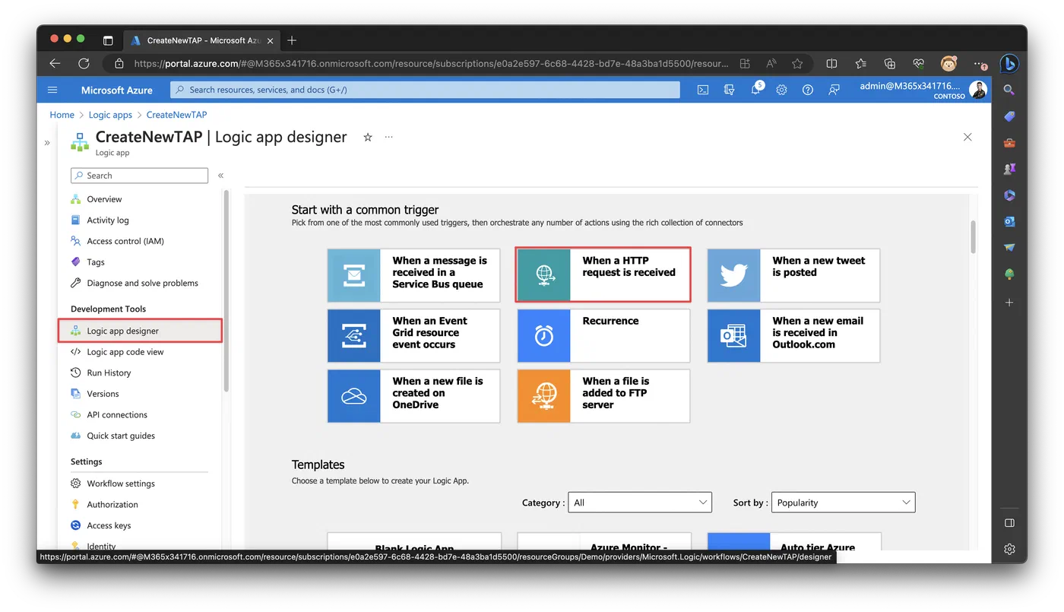Viewport: 1064px width, 612px height.
Task: Open the feedback icon in Azure header
Action: (834, 90)
